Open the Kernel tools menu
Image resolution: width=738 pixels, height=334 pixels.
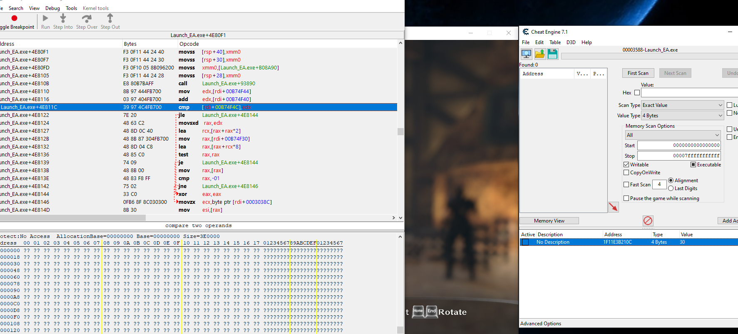click(96, 8)
